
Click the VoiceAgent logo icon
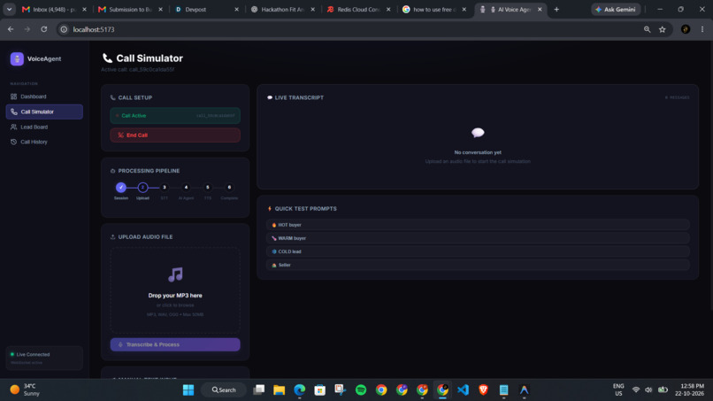tap(17, 58)
